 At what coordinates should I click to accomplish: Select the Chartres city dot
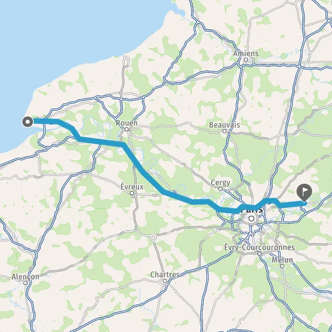[x=165, y=281]
